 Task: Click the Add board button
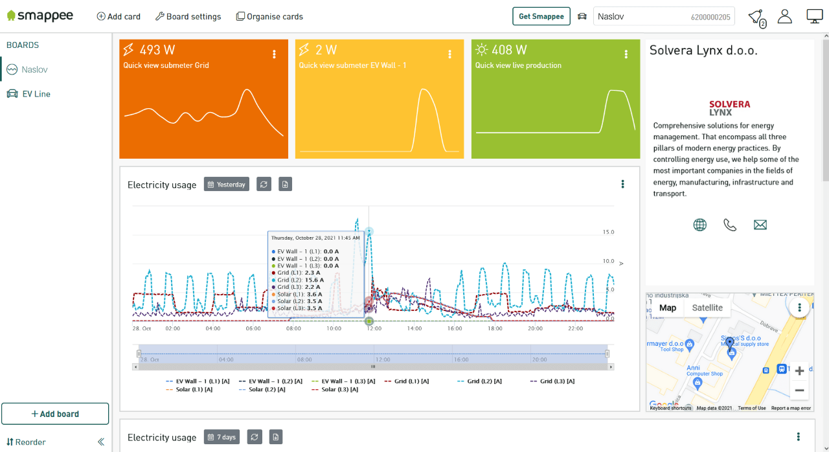[55, 414]
